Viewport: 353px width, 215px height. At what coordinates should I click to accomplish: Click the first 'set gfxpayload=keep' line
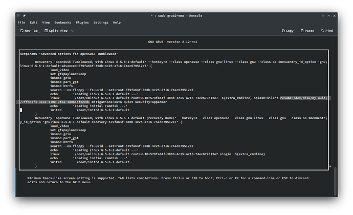tap(68, 74)
